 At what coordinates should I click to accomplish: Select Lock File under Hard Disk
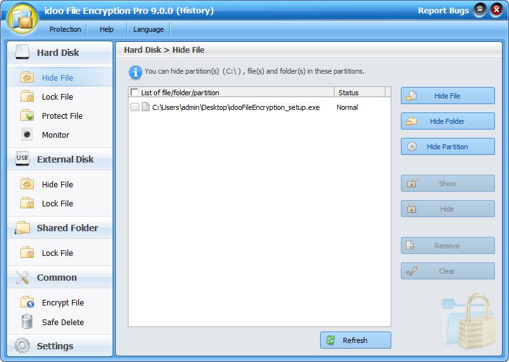click(60, 97)
